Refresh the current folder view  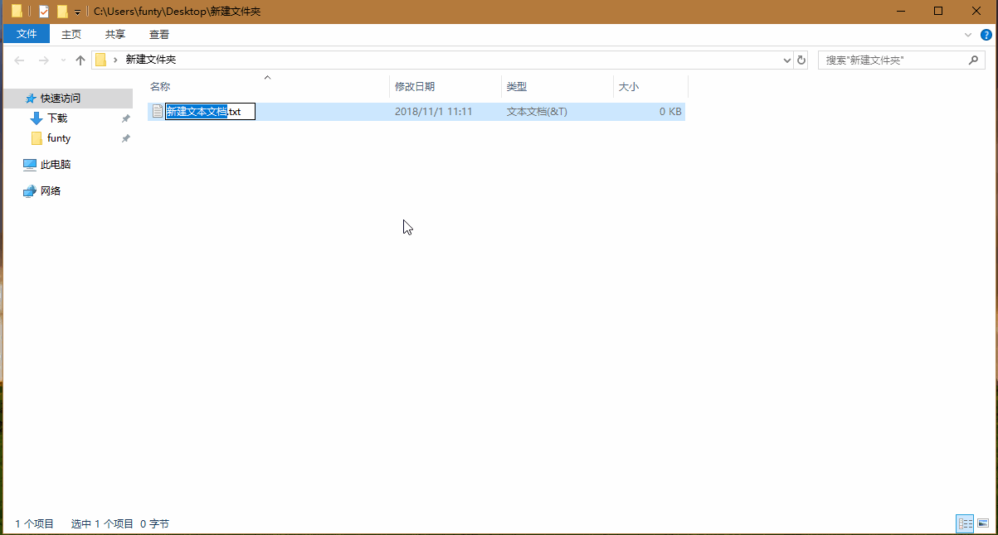click(801, 60)
